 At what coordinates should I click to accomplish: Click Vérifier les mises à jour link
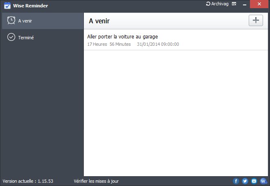pos(96,181)
